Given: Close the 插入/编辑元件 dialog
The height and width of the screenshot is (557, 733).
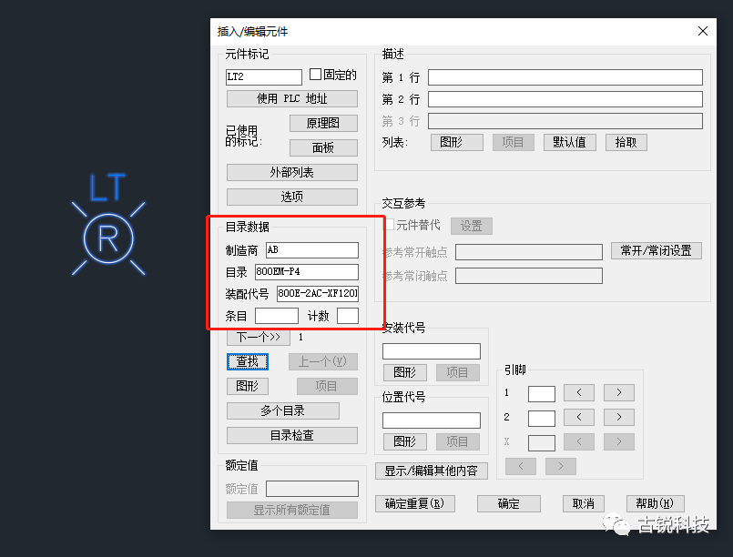Looking at the screenshot, I should [703, 31].
